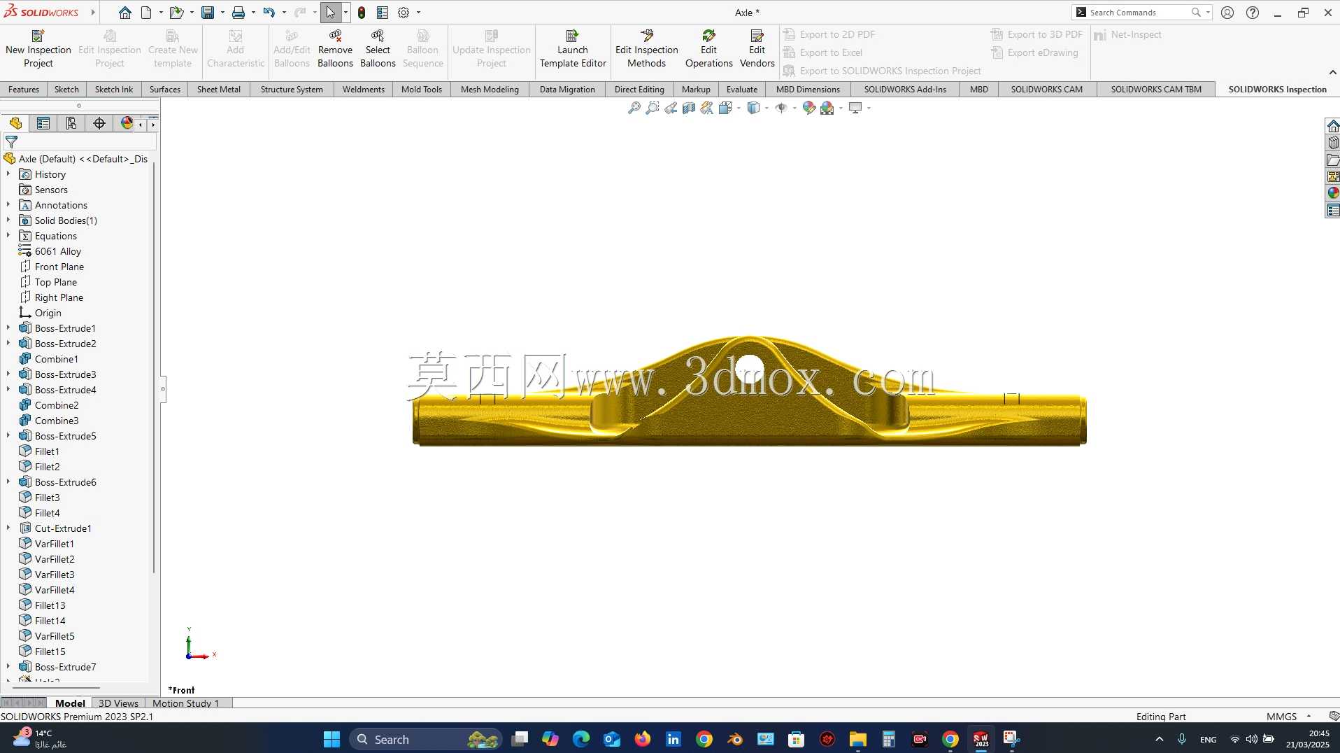Image resolution: width=1340 pixels, height=753 pixels.
Task: Open 3D Views bottom tab
Action: (x=118, y=703)
